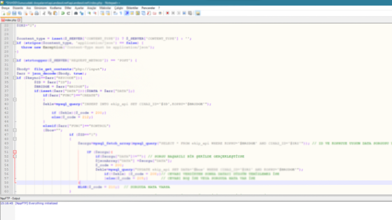Open user defined language icon
This screenshot has height=220, width=392.
click(132, 13)
